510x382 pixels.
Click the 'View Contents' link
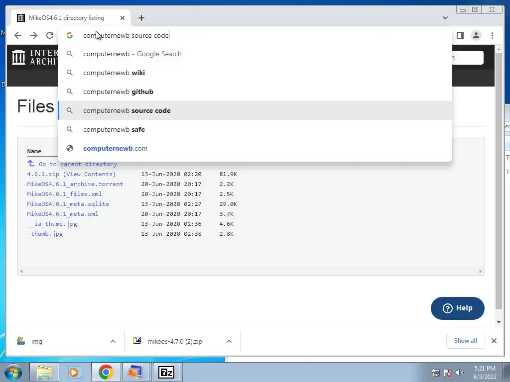[x=90, y=174]
